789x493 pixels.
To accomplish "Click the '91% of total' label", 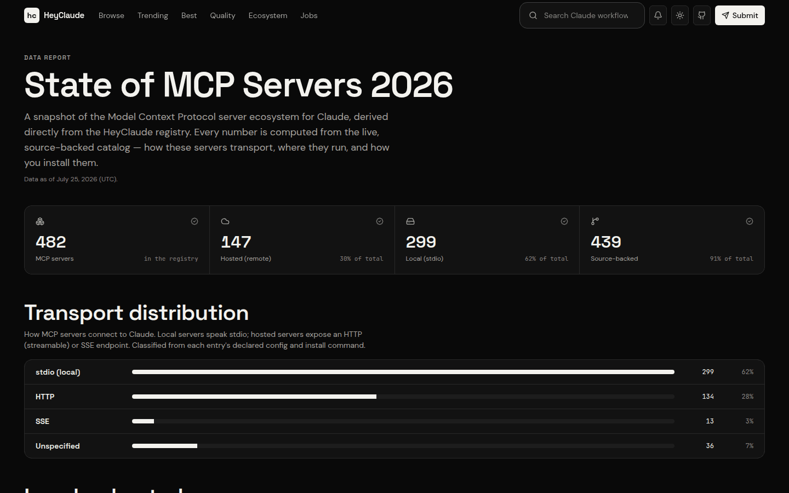I will [731, 259].
